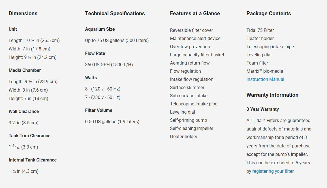The height and width of the screenshot is (188, 327).
Task: Click the '350 US GPH (1500 L/H)' text
Action: pyautogui.click(x=109, y=65)
